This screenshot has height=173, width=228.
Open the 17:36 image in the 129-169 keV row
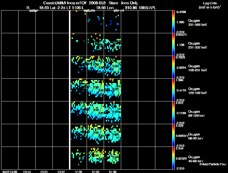click(x=112, y=90)
